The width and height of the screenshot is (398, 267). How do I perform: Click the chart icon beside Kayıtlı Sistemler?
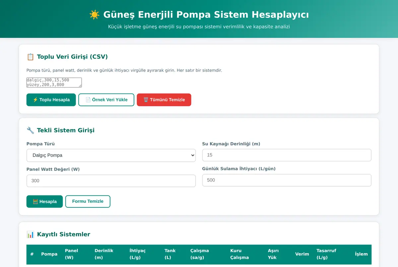(30, 234)
